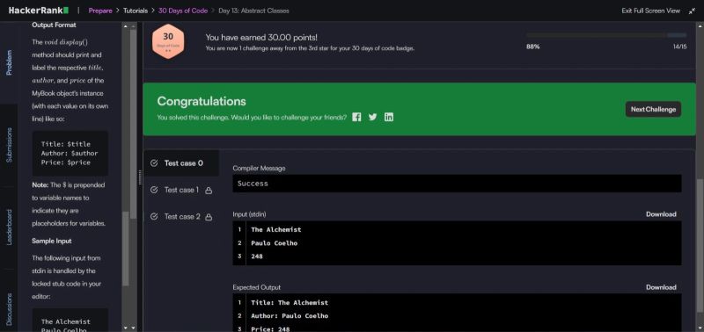Image resolution: width=704 pixels, height=332 pixels.
Task: Share the result on Facebook
Action: click(356, 117)
